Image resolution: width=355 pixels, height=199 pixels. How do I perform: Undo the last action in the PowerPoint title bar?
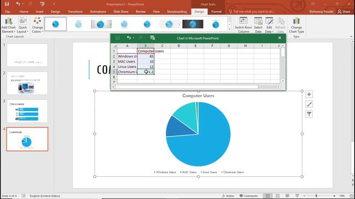tap(18, 4)
